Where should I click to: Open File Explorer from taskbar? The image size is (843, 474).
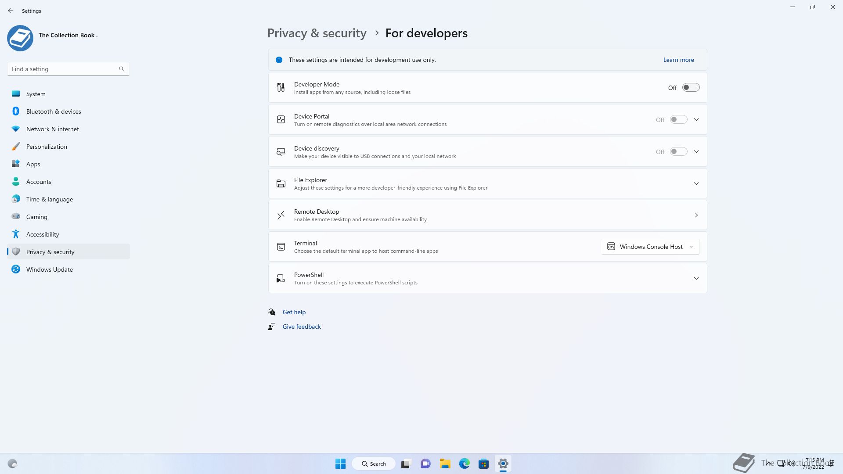pos(445,463)
